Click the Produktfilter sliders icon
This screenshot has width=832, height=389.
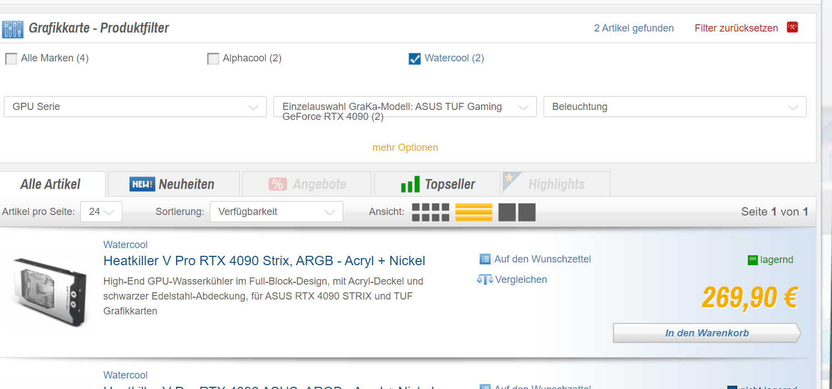pyautogui.click(x=13, y=29)
